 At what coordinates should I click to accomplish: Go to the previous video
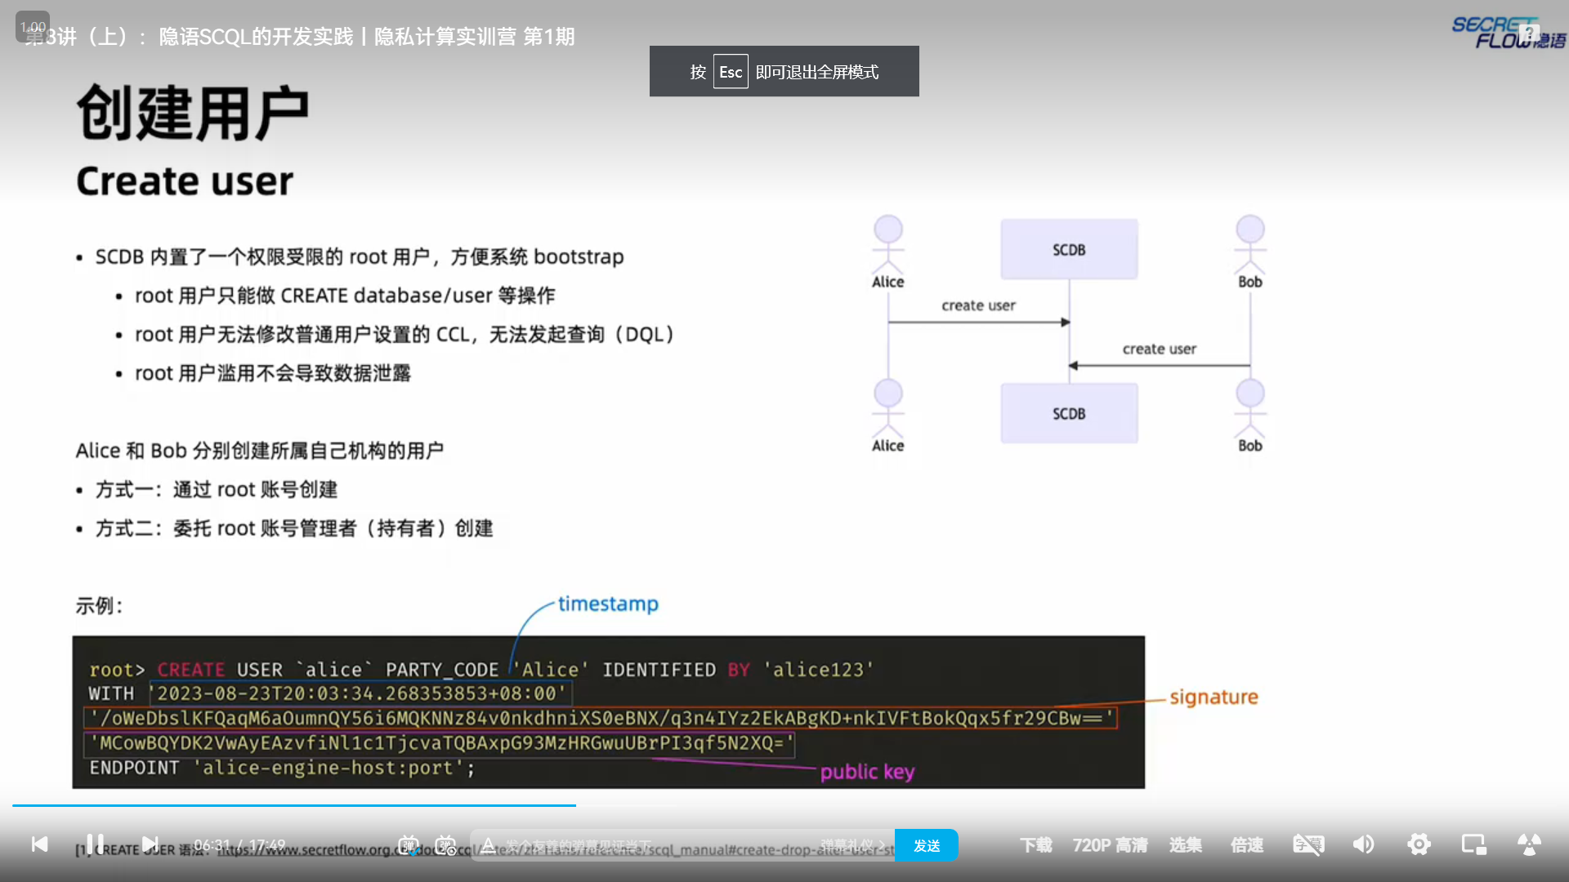pos(39,844)
